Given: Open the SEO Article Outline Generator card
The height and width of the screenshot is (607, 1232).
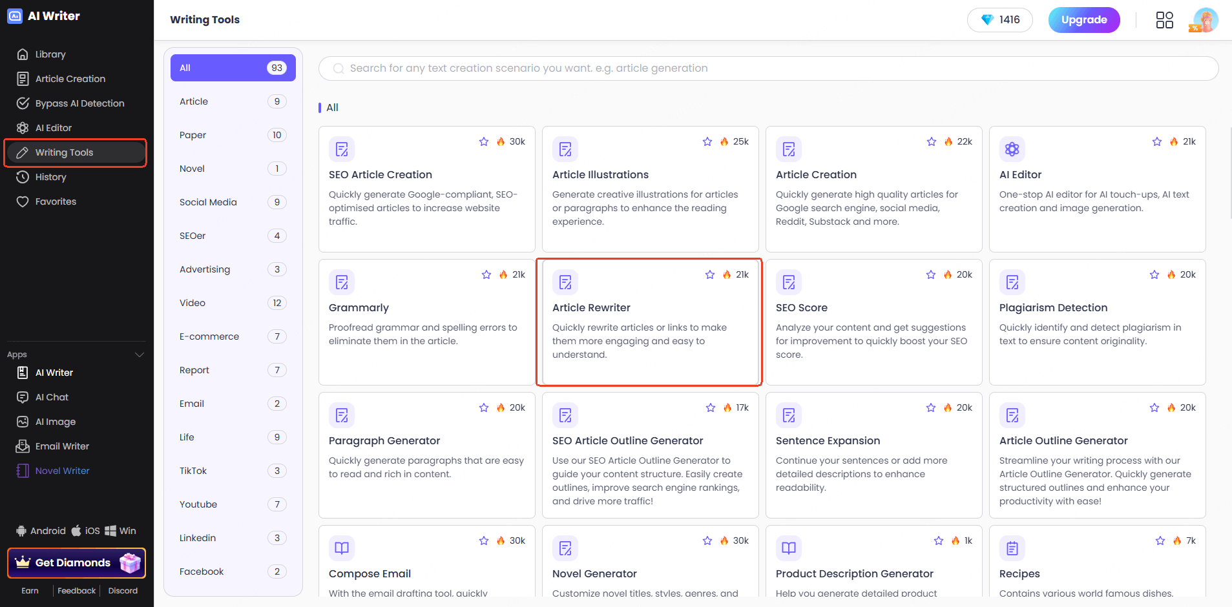Looking at the screenshot, I should 650,455.
